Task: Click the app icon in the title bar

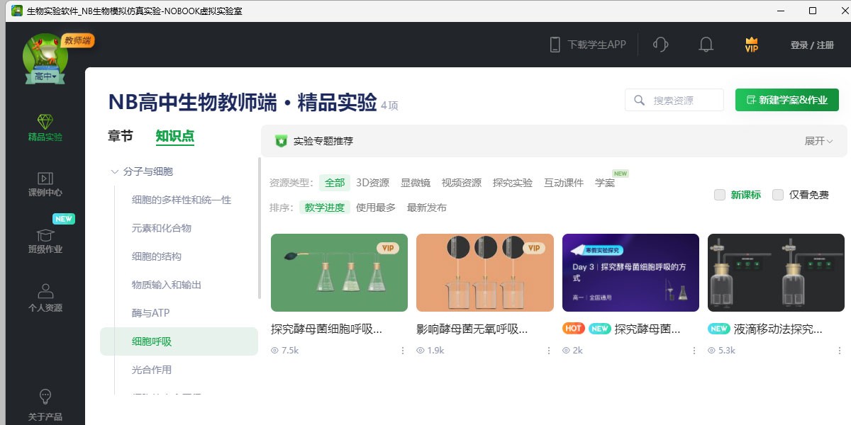Action: tap(16, 11)
